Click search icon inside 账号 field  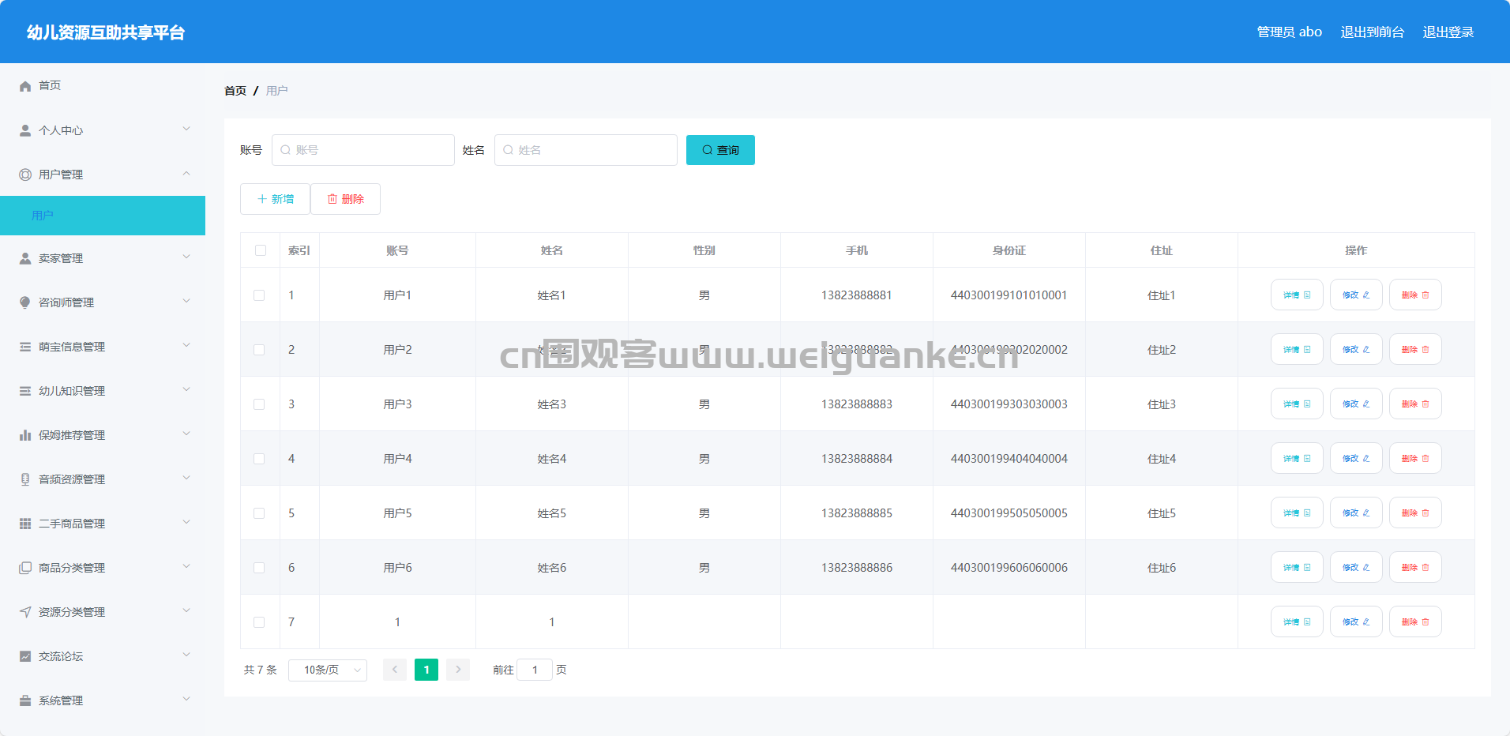pyautogui.click(x=285, y=150)
